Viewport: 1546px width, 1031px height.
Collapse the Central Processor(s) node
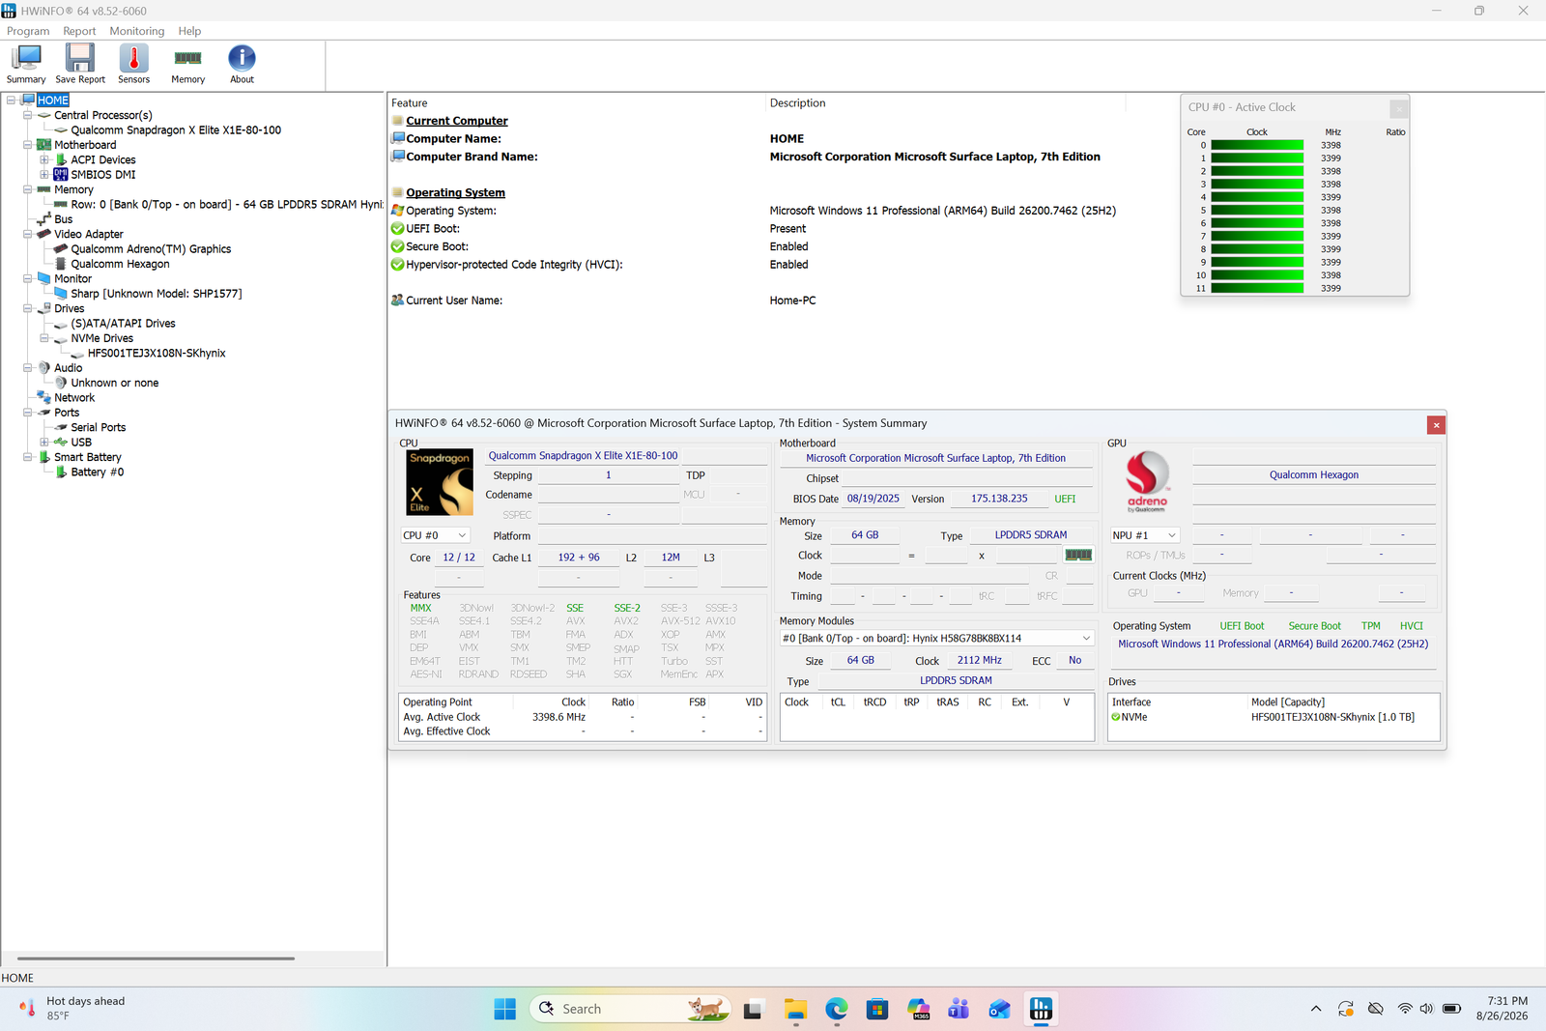(x=27, y=115)
